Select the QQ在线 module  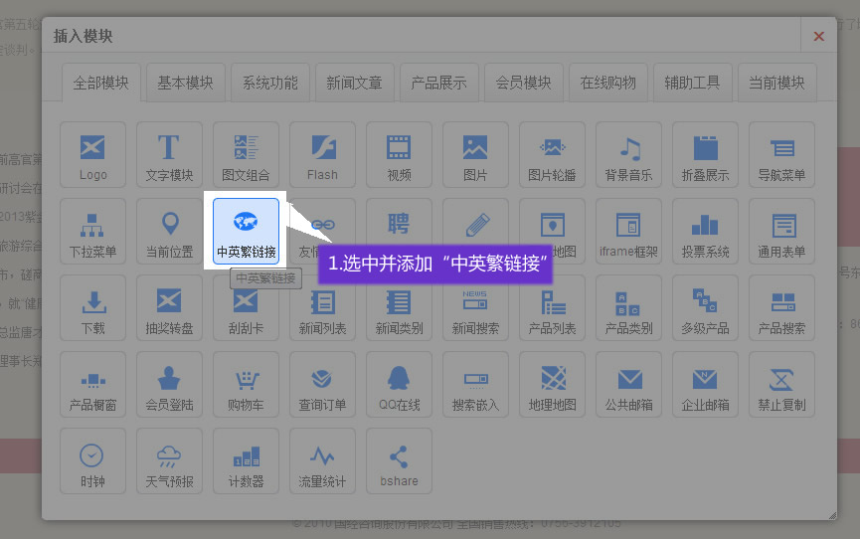point(399,385)
